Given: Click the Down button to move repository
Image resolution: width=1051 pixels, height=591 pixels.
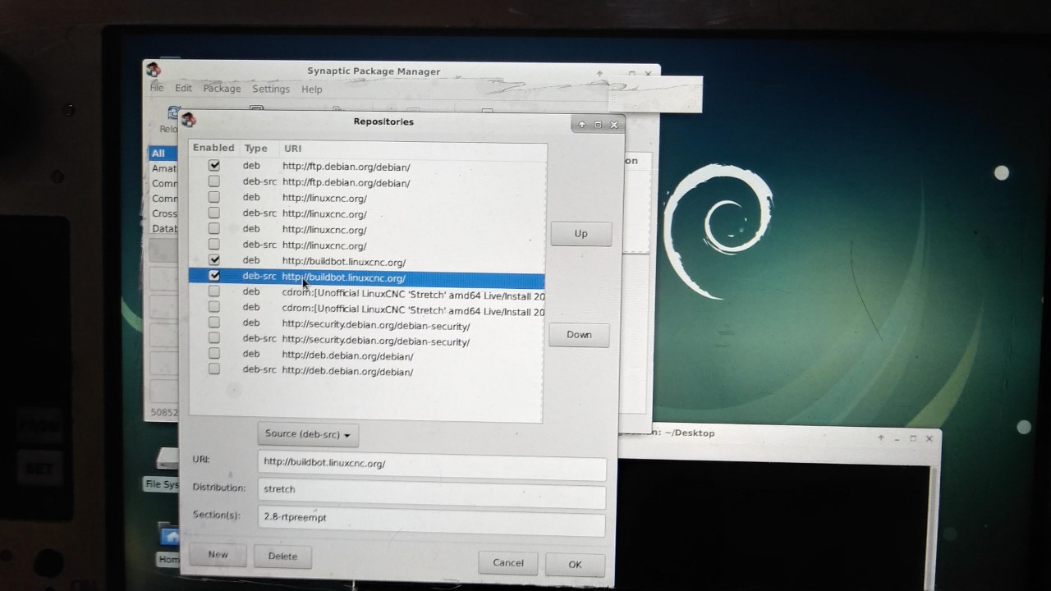Looking at the screenshot, I should coord(579,335).
